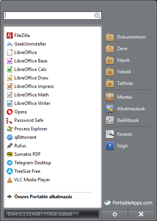Image resolution: width=157 pixels, height=221 pixels.
Task: Select the Alkalmazások menu entry label
Action: click(x=131, y=109)
